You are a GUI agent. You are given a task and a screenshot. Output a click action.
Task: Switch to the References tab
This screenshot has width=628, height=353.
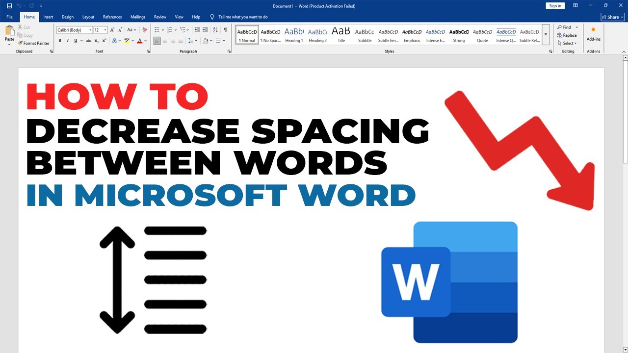[x=112, y=17]
